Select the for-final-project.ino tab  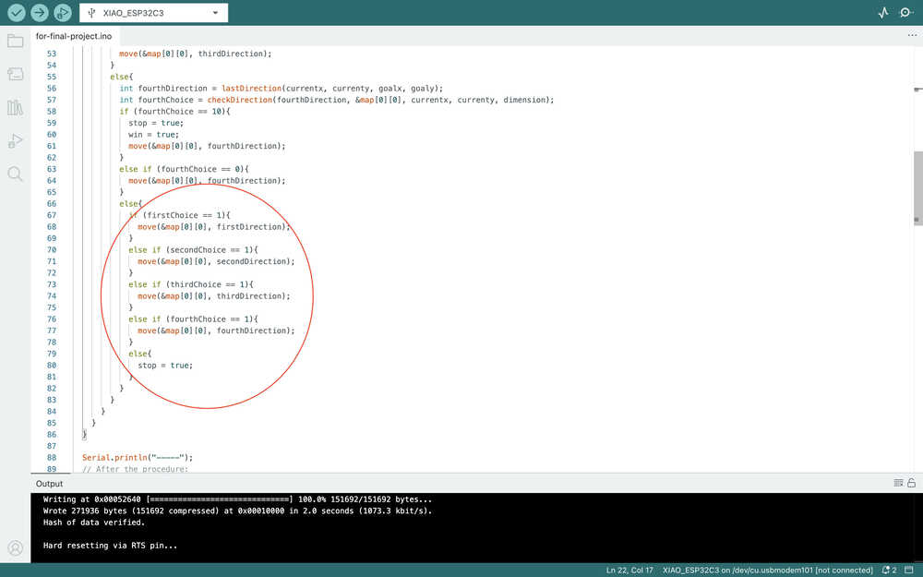click(x=74, y=36)
